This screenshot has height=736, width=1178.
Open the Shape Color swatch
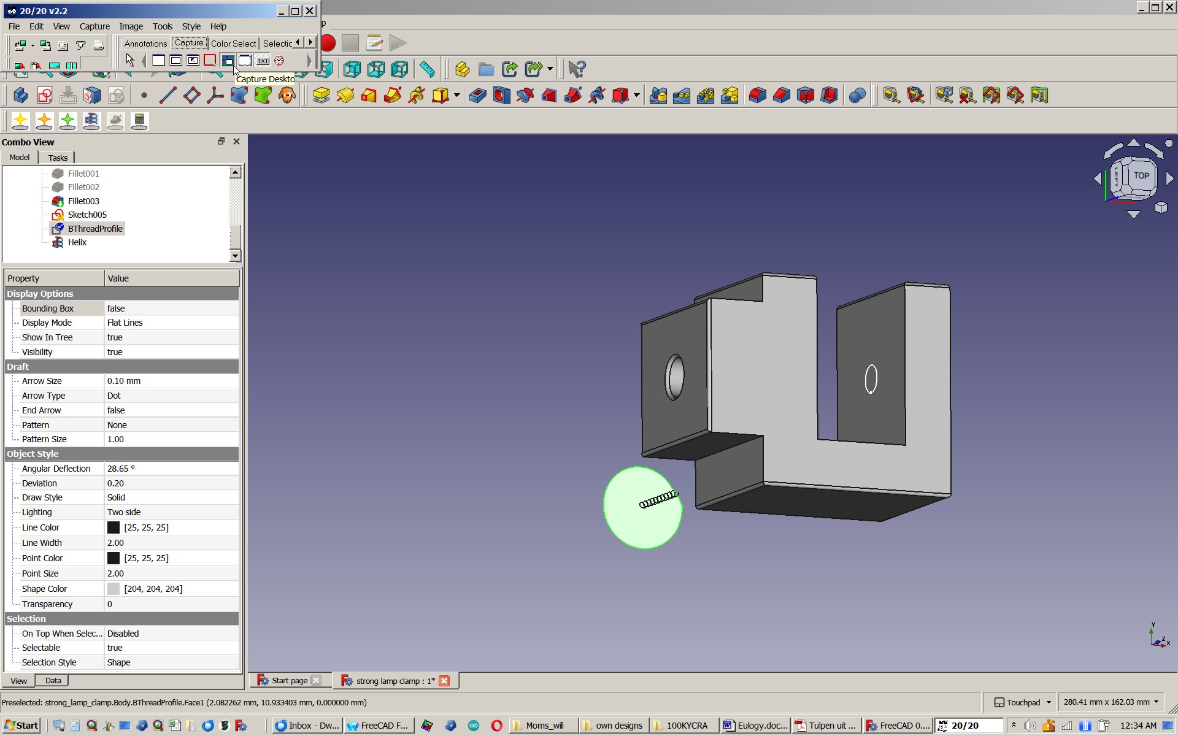114,588
